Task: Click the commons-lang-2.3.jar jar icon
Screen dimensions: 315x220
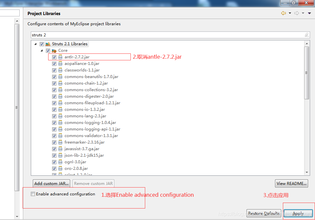Action: (60, 116)
